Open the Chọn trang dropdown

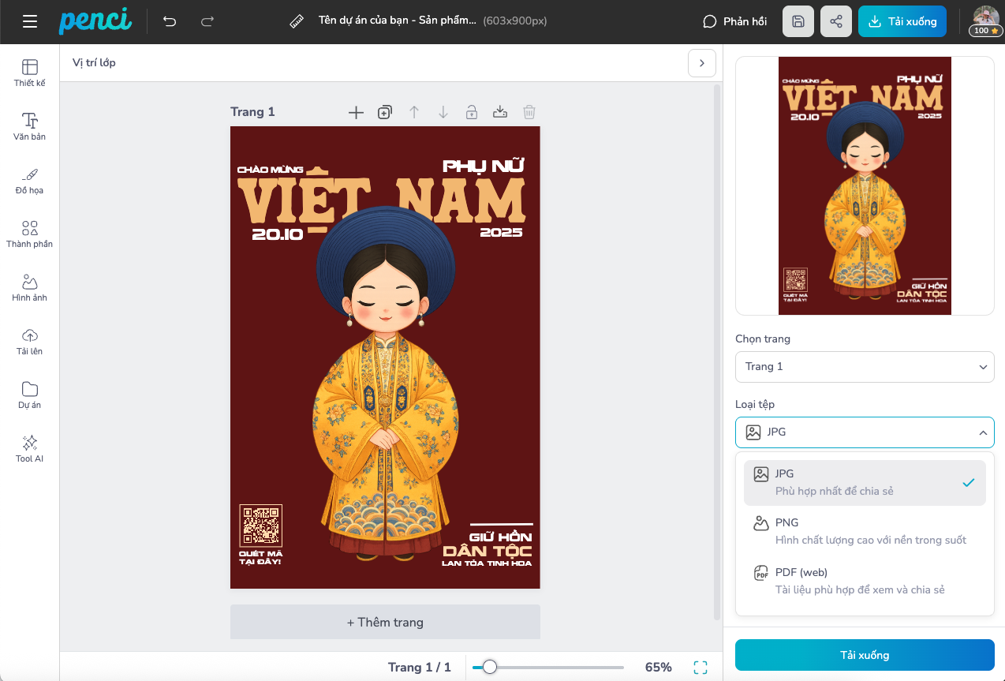(864, 367)
